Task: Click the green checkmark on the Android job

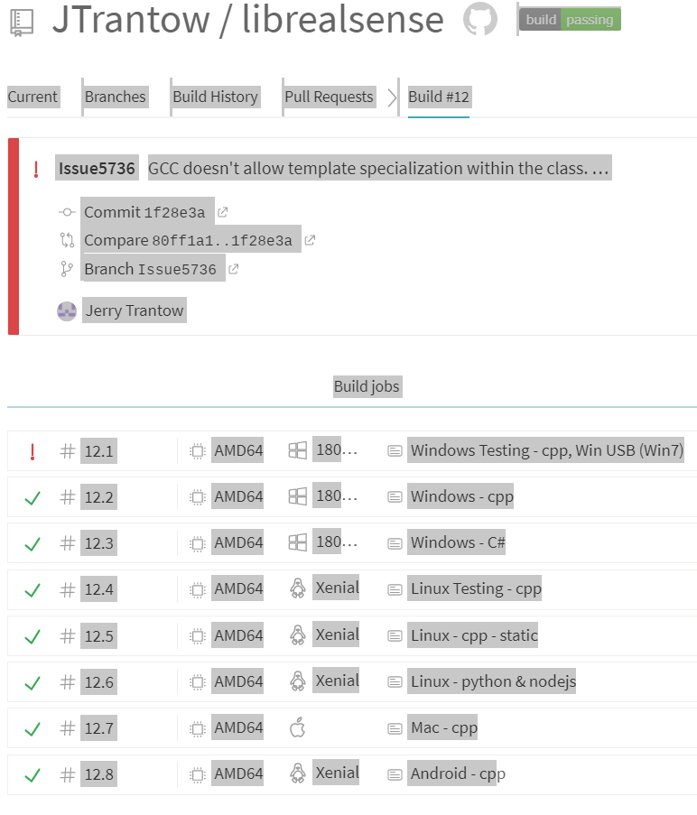Action: [x=33, y=773]
